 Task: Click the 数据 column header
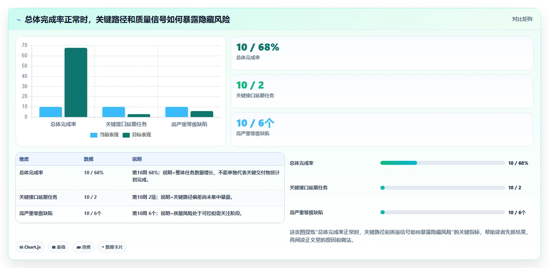pyautogui.click(x=88, y=159)
